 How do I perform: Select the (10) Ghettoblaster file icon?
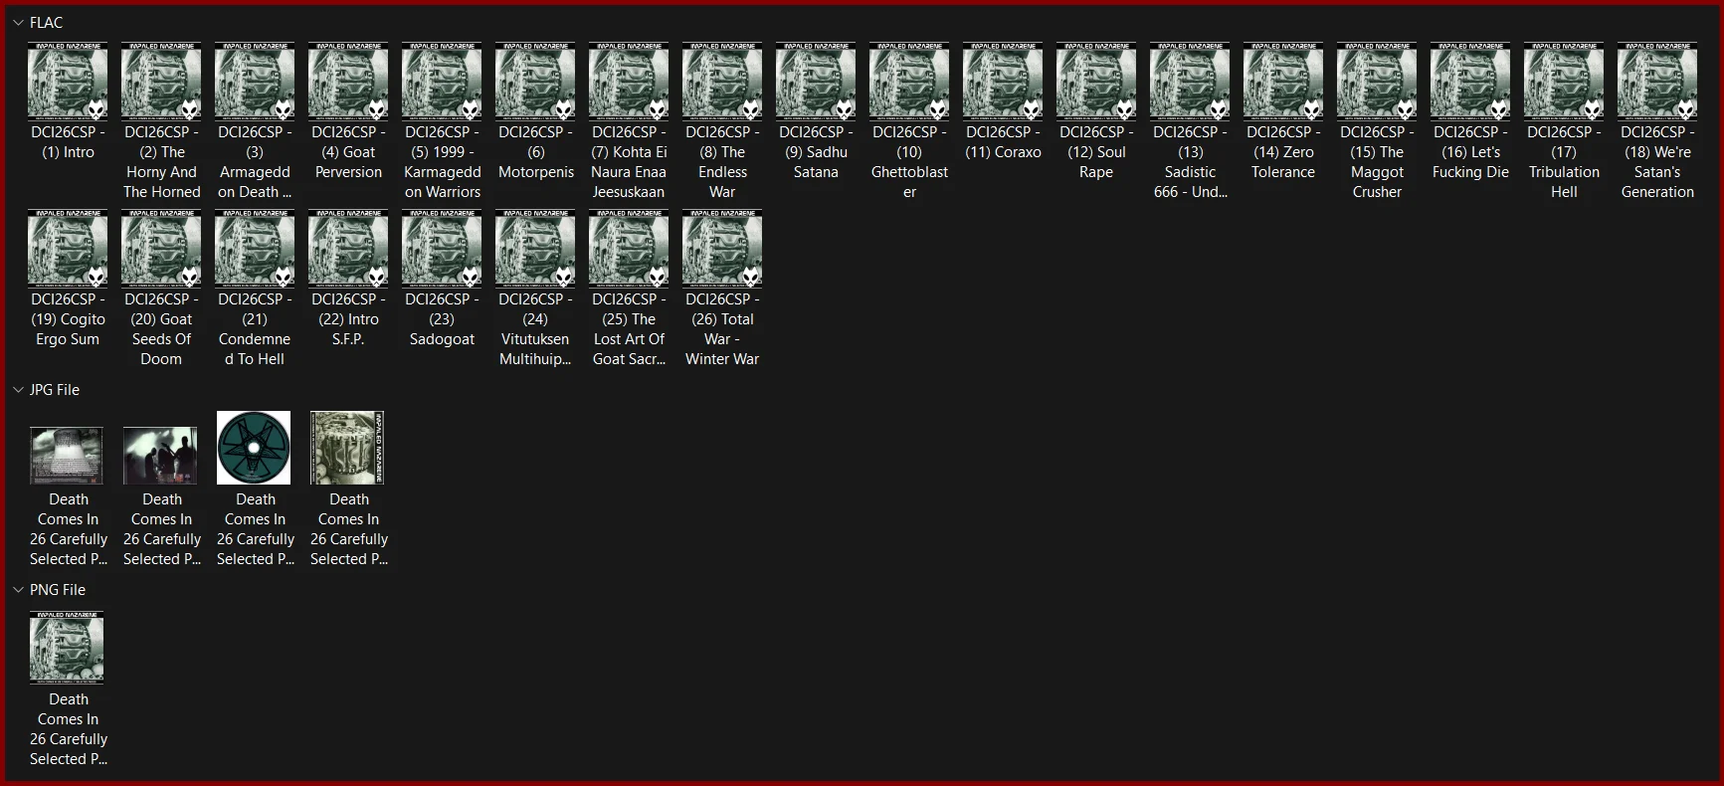click(x=909, y=81)
